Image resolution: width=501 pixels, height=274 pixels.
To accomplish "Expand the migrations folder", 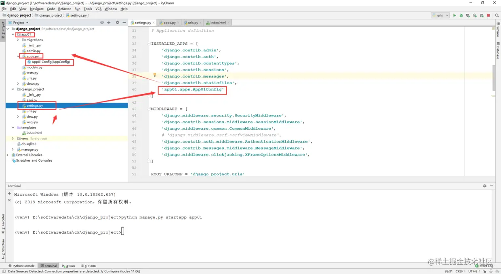I will [x=18, y=40].
